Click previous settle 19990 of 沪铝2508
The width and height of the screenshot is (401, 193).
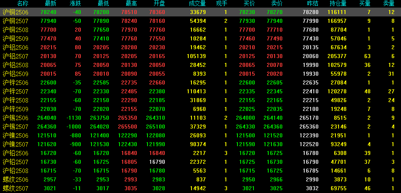311,65
